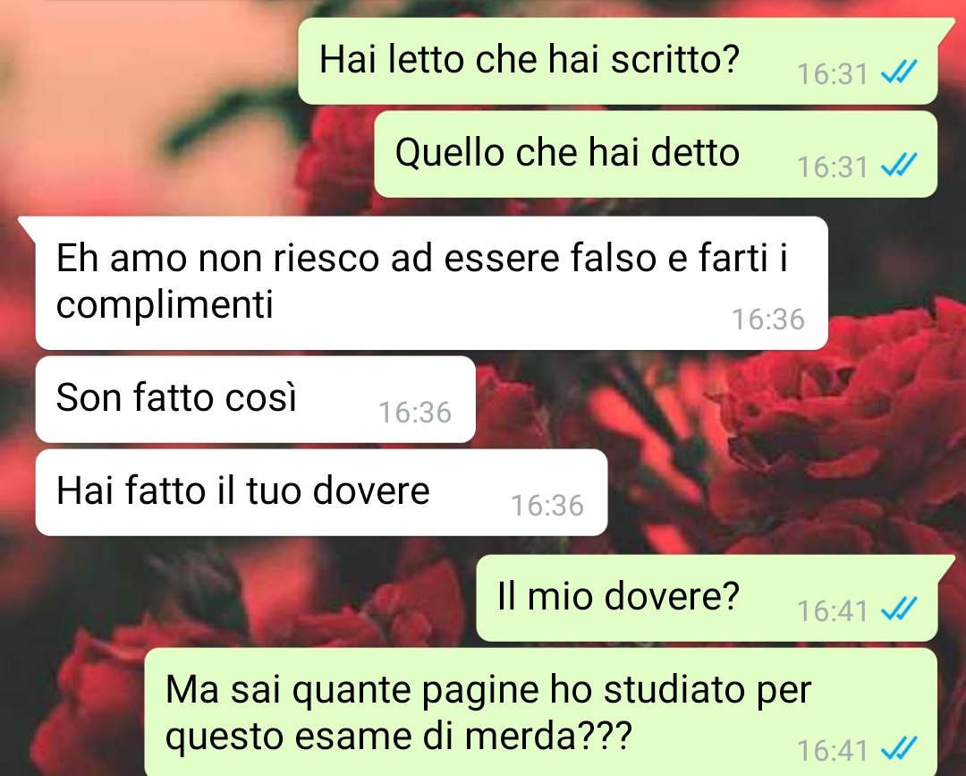Tap 16:41 time on last green message
Viewport: 966px width, 776px height.
pyautogui.click(x=833, y=750)
